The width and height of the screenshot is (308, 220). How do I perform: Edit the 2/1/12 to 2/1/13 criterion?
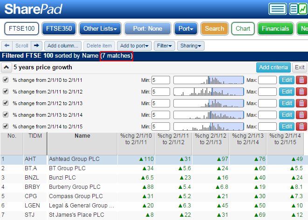287,103
